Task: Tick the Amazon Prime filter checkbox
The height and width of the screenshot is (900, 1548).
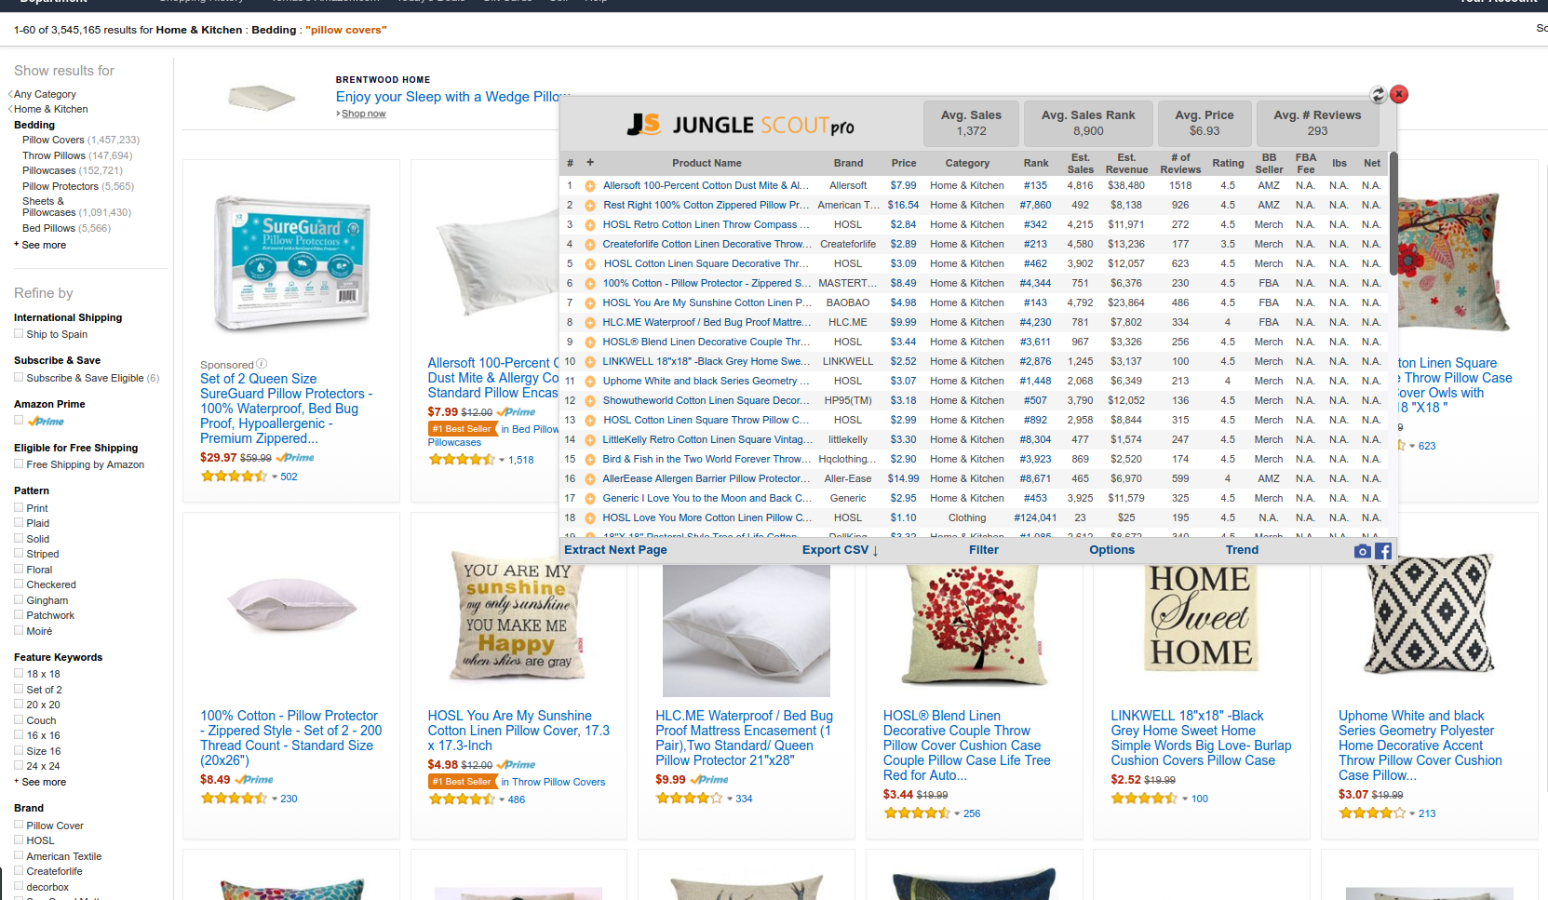Action: click(x=19, y=420)
